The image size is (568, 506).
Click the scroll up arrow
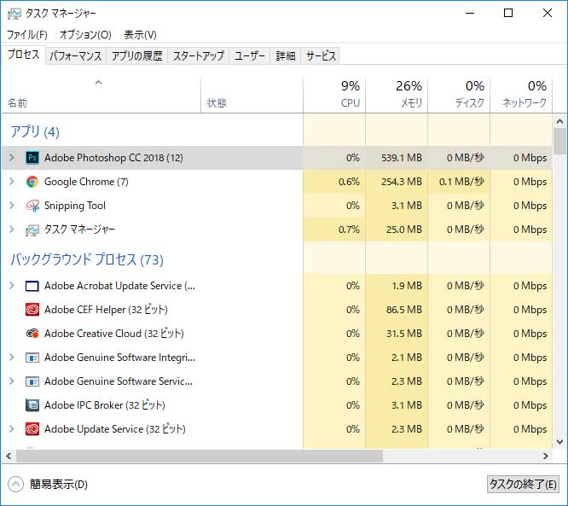pyautogui.click(x=560, y=121)
